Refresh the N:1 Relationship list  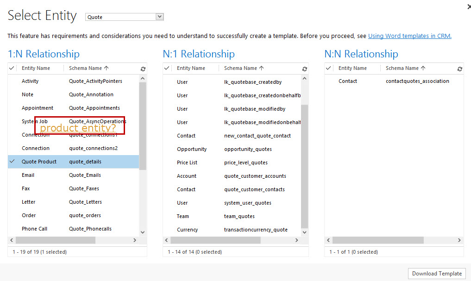click(305, 68)
